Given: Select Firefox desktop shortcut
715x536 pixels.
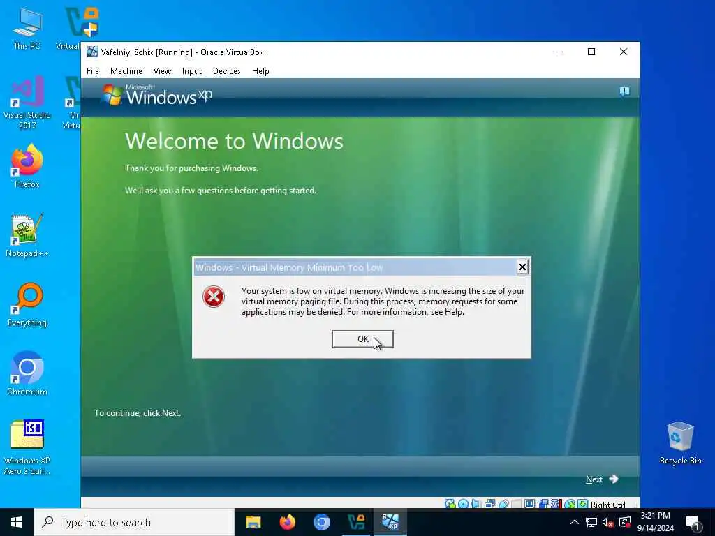Looking at the screenshot, I should 27,166.
